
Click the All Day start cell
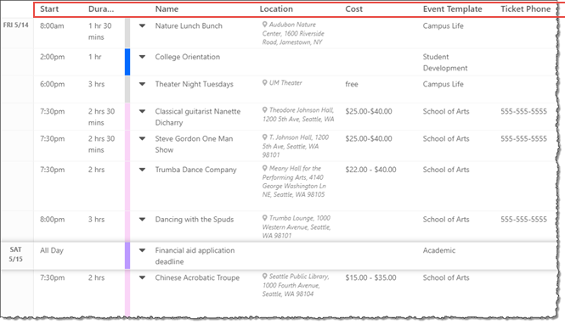(x=52, y=250)
